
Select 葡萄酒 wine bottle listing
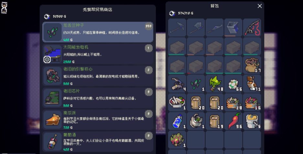click(98, 142)
